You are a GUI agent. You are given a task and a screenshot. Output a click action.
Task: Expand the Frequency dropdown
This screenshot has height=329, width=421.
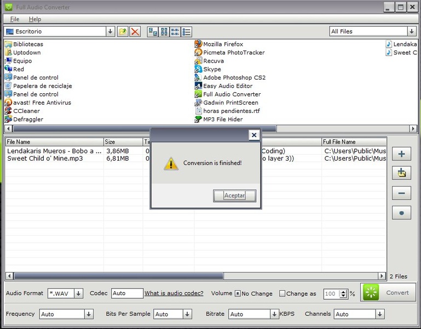coord(89,314)
